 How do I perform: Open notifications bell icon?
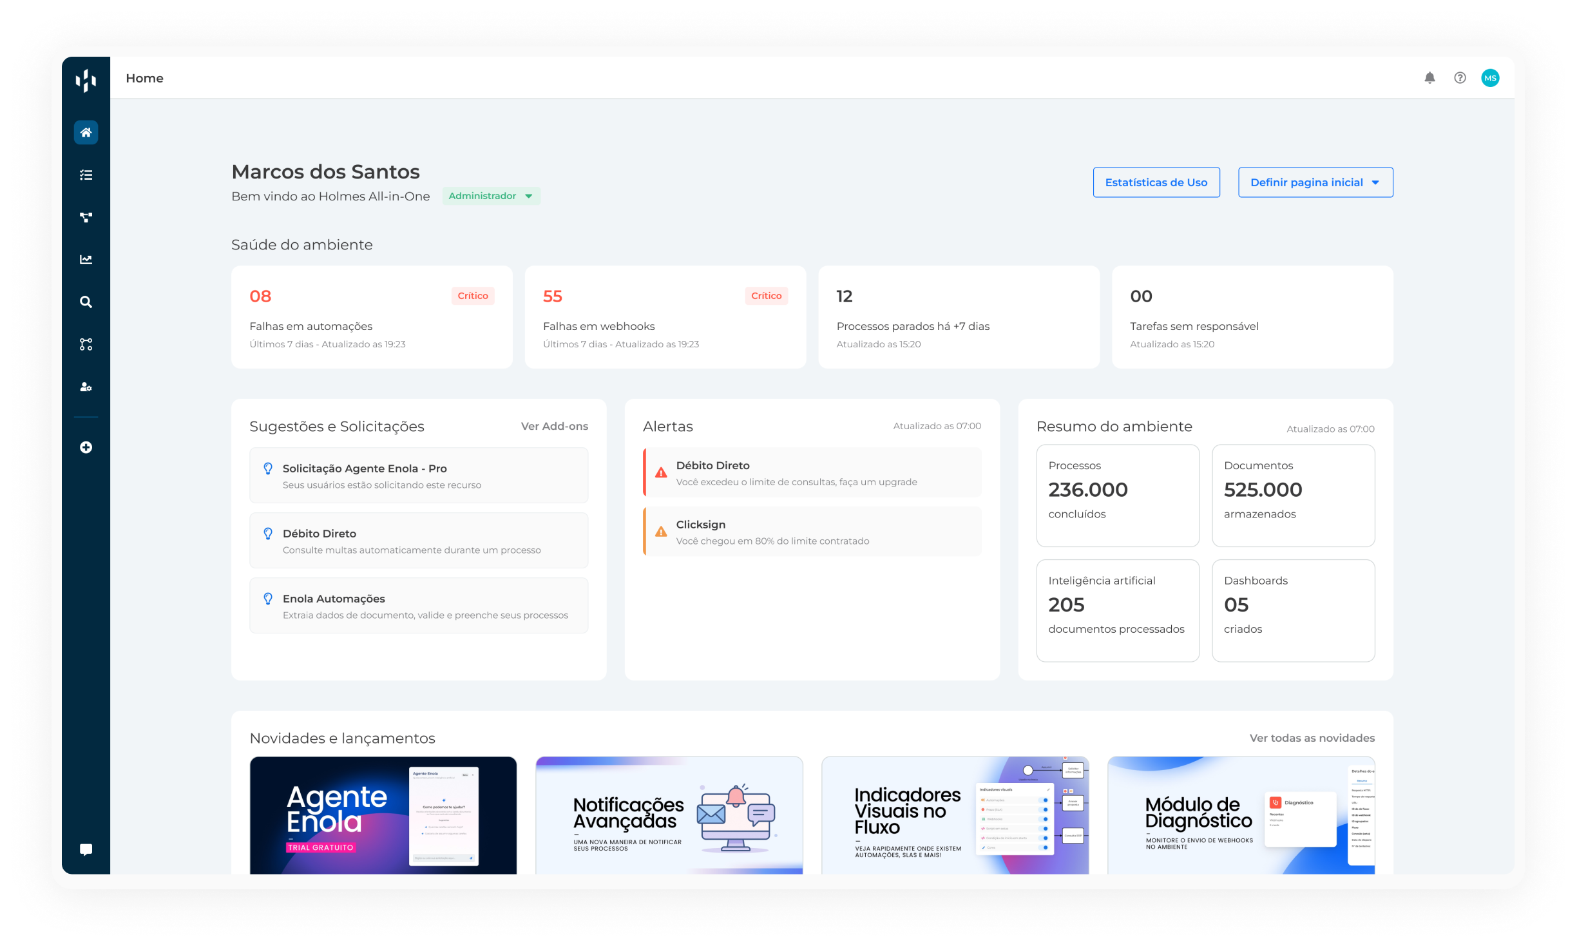click(x=1429, y=78)
